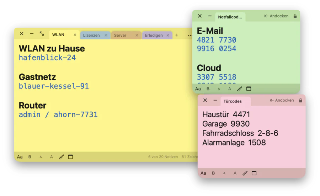Click the WLAN zu Hause heading

pos(52,49)
